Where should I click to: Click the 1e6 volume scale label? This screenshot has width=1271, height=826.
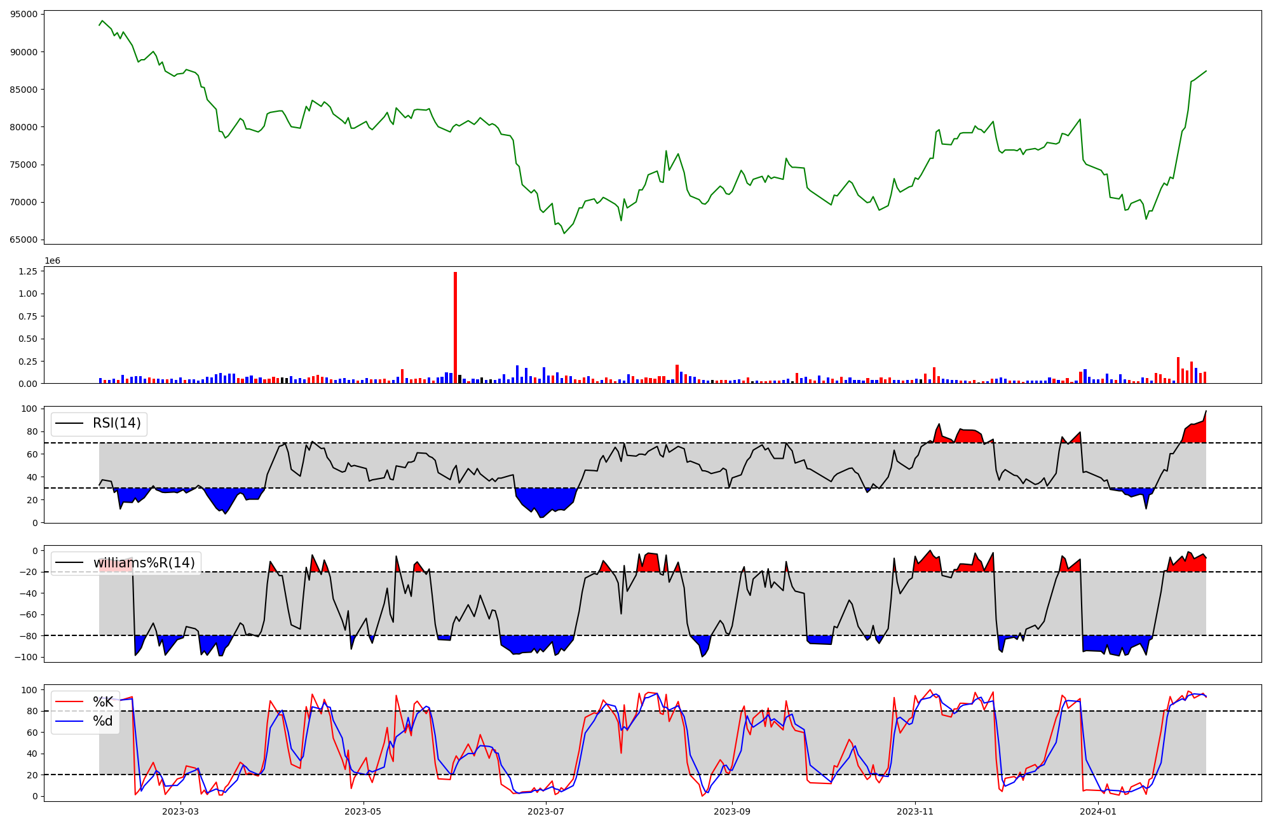coord(52,261)
